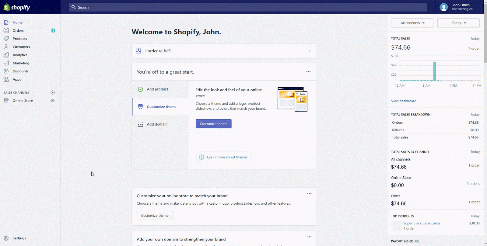Click the teal total sales chart bar
This screenshot has height=246, width=487.
click(435, 71)
